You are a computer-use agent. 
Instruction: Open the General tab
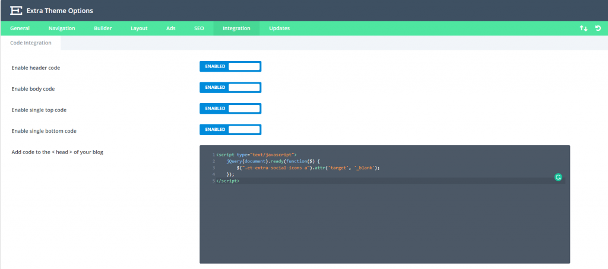click(x=20, y=28)
